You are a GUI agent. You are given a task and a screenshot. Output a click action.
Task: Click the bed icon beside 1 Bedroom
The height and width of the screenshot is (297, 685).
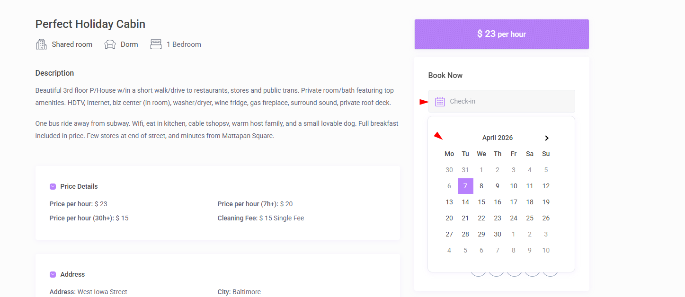point(156,44)
